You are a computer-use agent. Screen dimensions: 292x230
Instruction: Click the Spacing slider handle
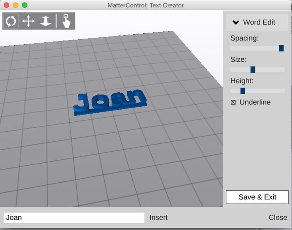[281, 48]
